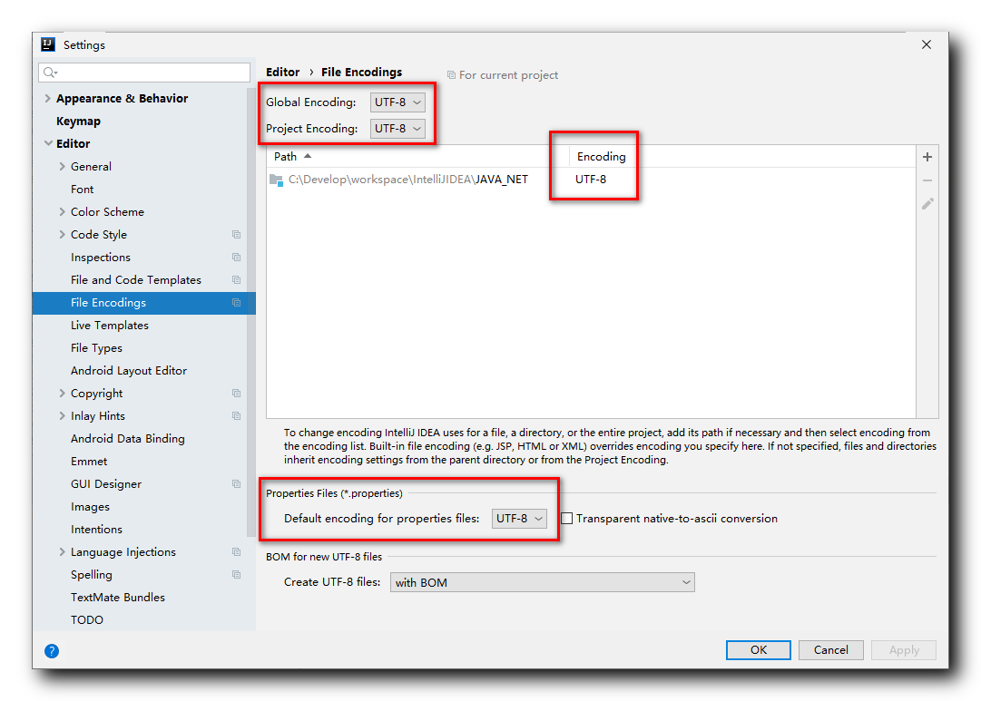This screenshot has height=701, width=981.
Task: Expand the Color Scheme node
Action: tap(62, 211)
